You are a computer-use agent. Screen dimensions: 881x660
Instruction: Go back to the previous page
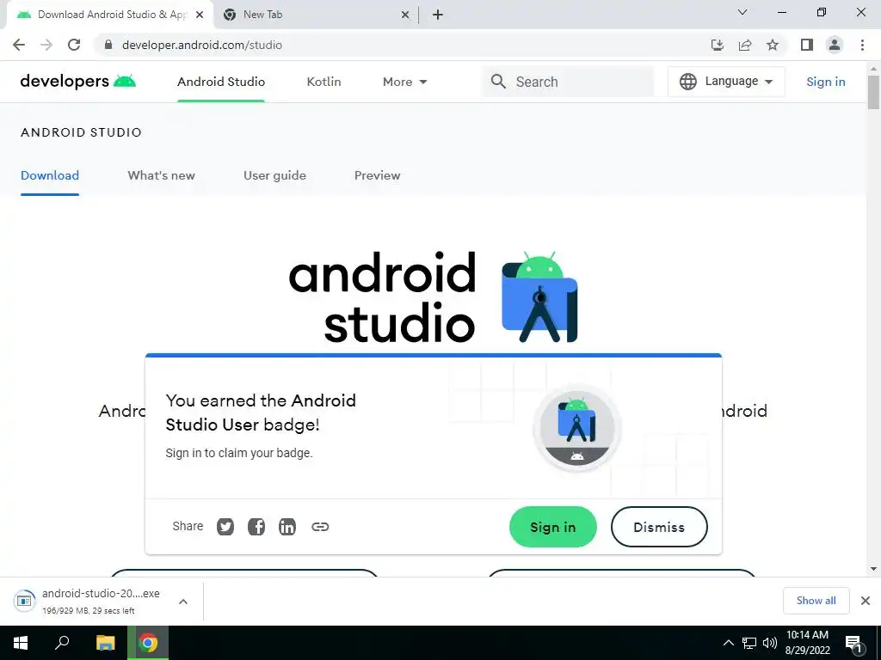tap(19, 45)
